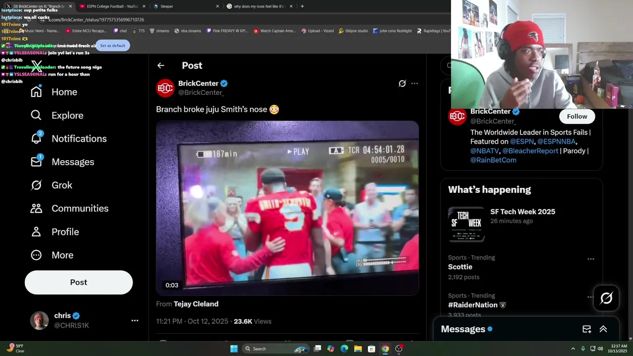
Task: Open a new browser tab with the plus
Action: click(302, 6)
